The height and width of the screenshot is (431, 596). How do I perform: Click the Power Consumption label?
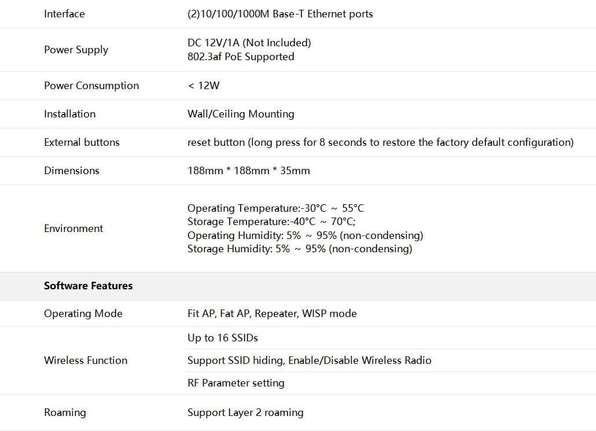(x=91, y=86)
